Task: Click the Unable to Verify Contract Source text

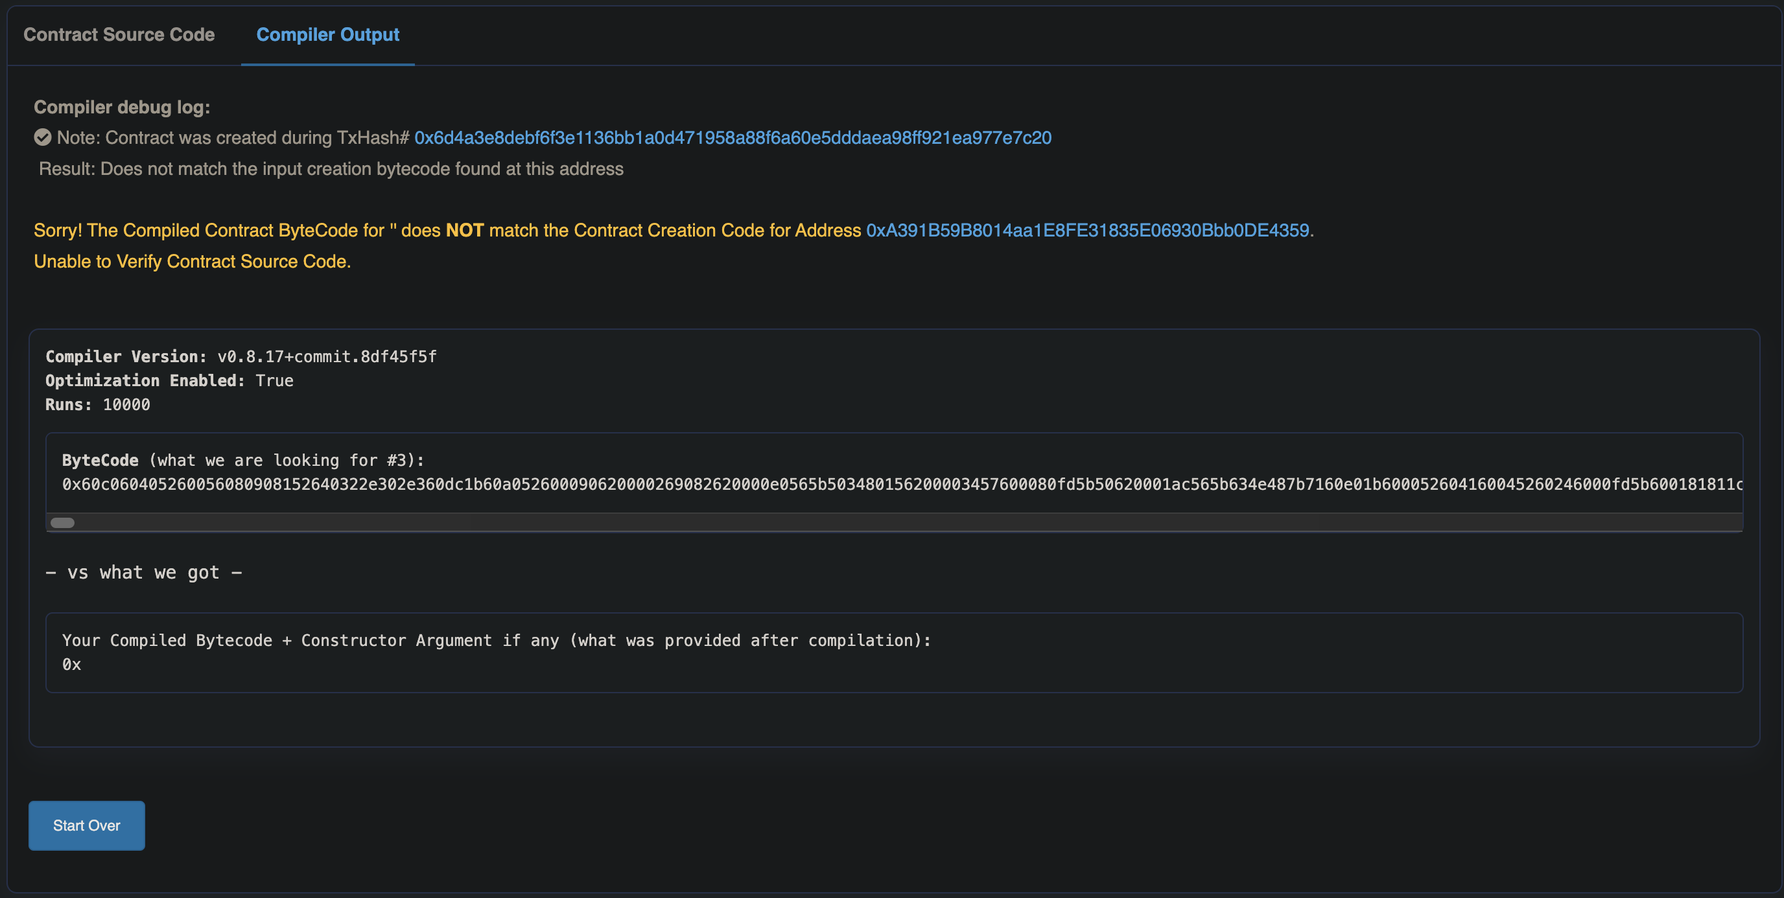Action: (192, 262)
